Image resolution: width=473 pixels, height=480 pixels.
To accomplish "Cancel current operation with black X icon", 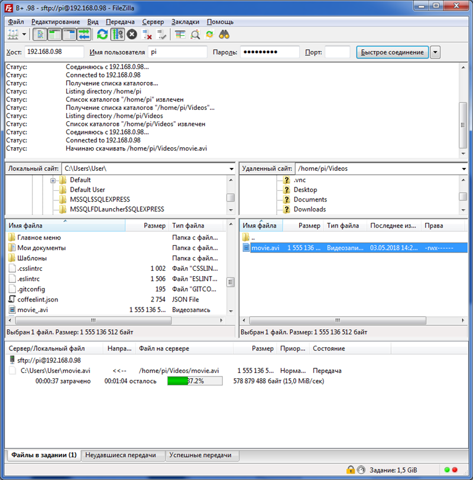I will click(132, 34).
